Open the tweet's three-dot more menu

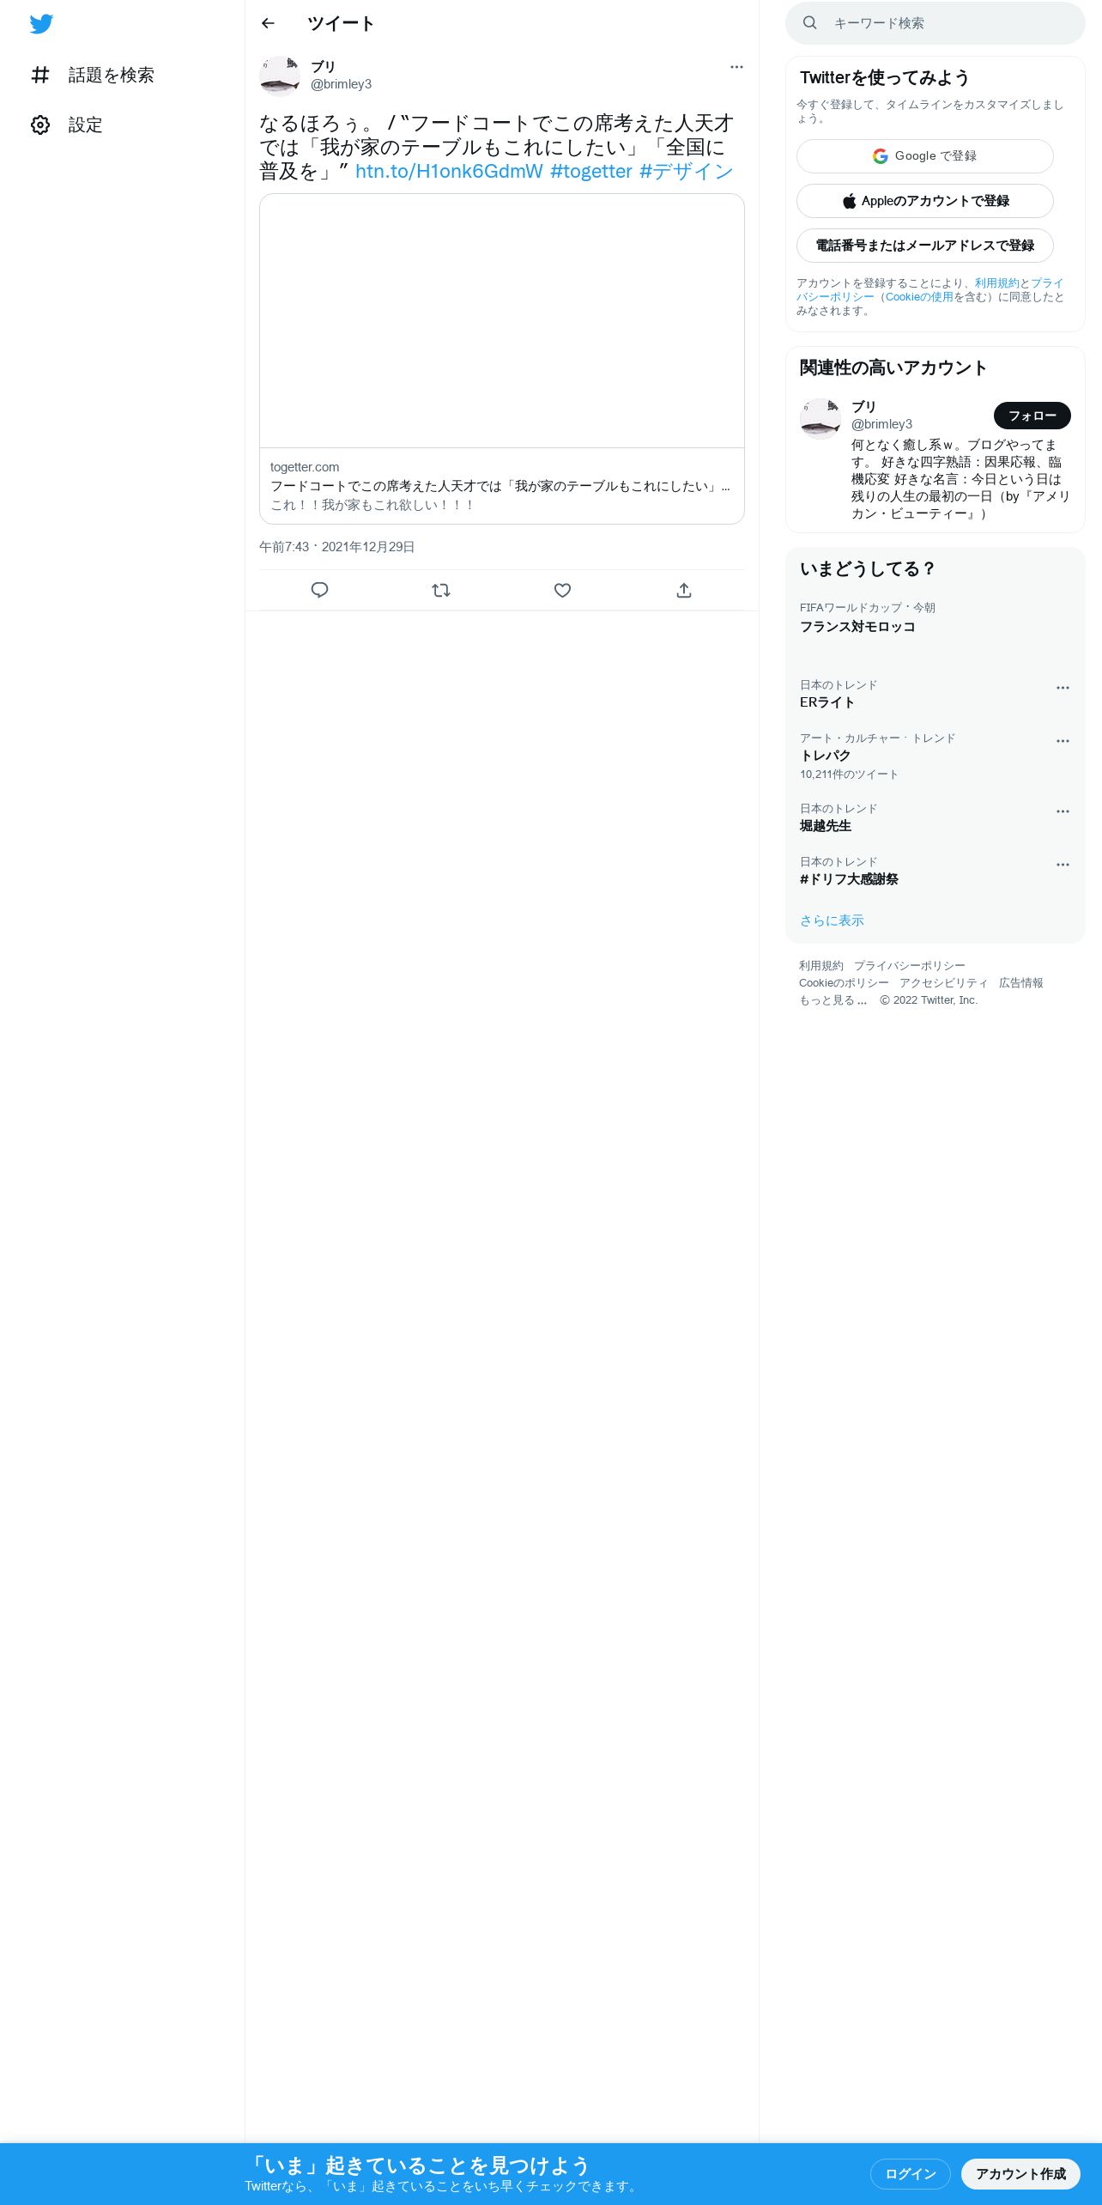point(736,67)
